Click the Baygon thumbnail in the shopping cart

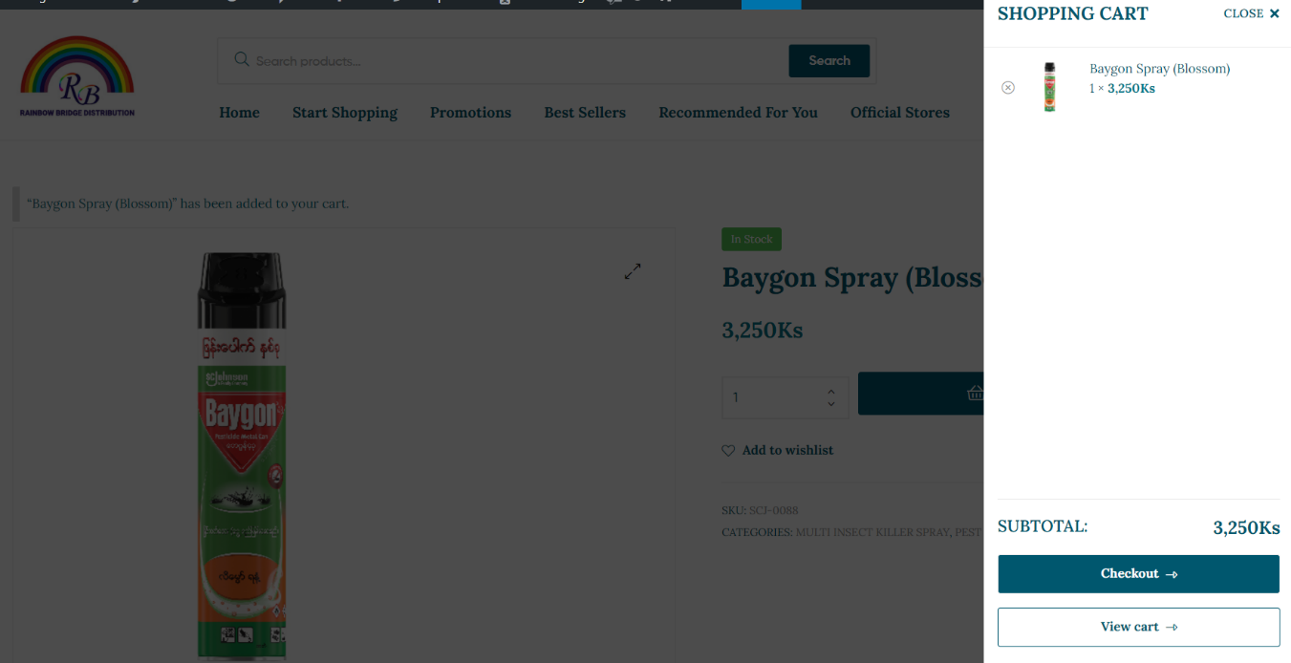click(x=1050, y=88)
